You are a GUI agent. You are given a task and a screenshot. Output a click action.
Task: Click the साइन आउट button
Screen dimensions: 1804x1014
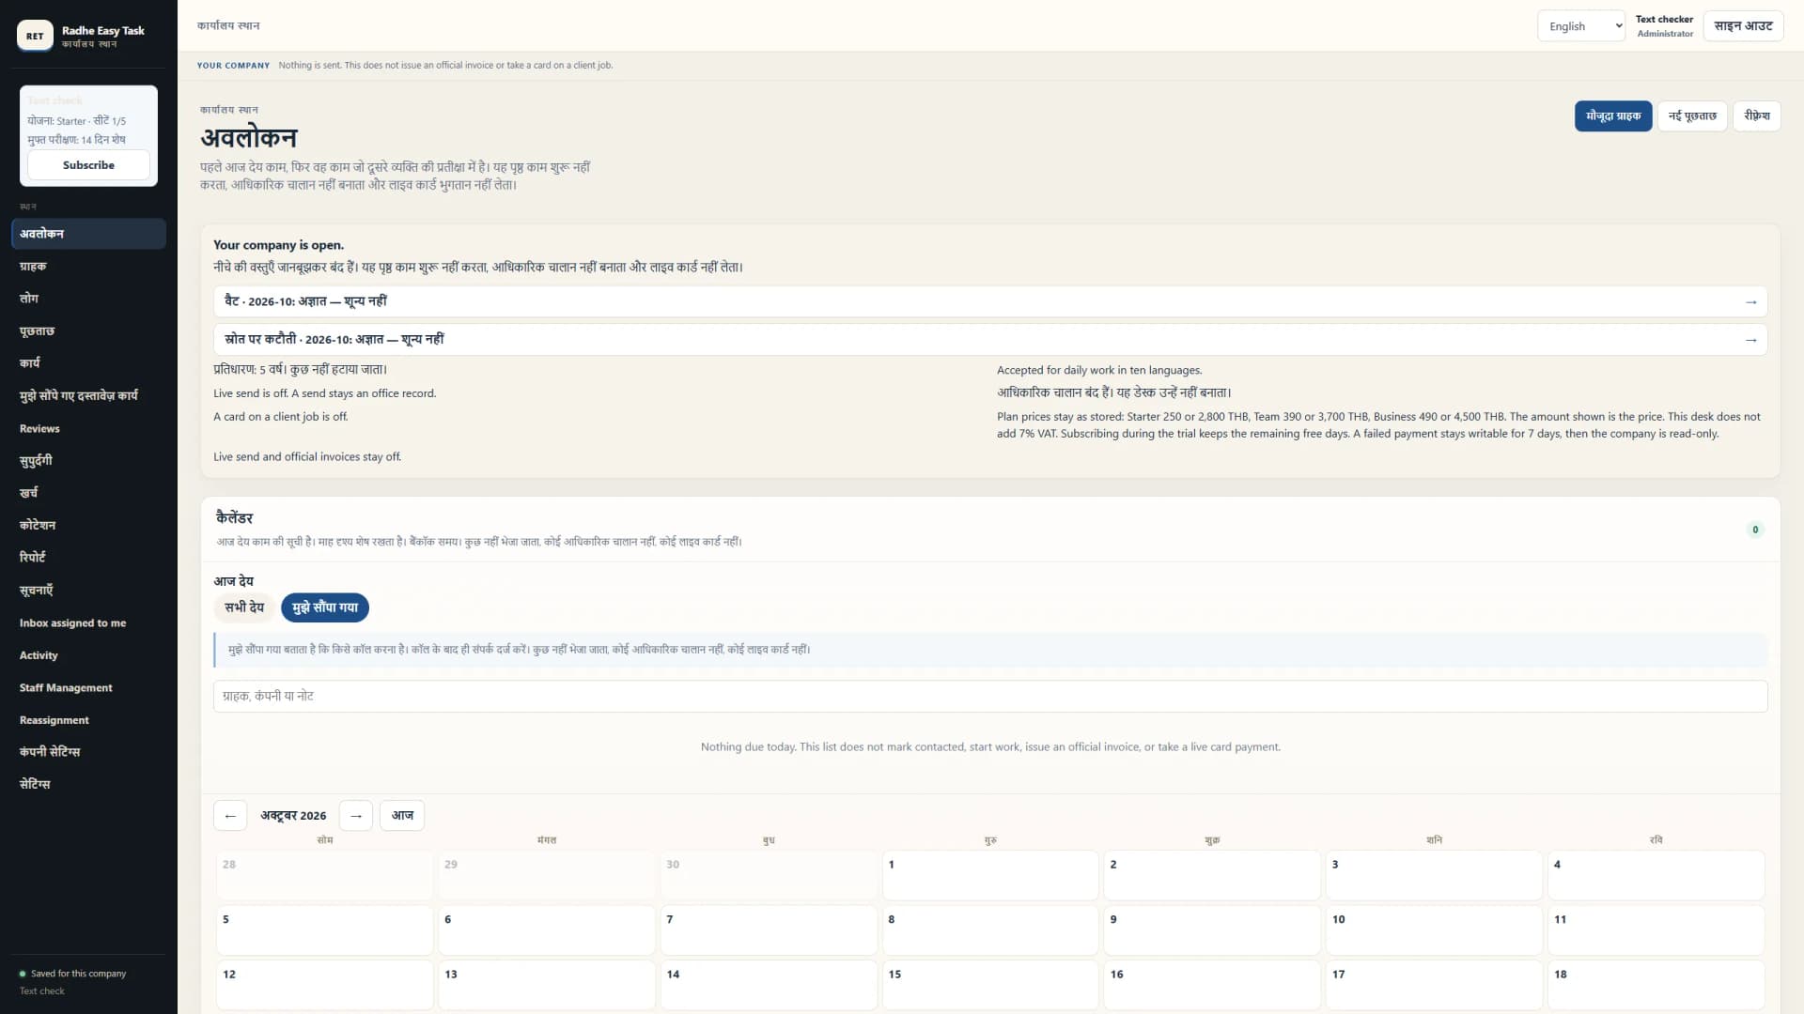1743,26
